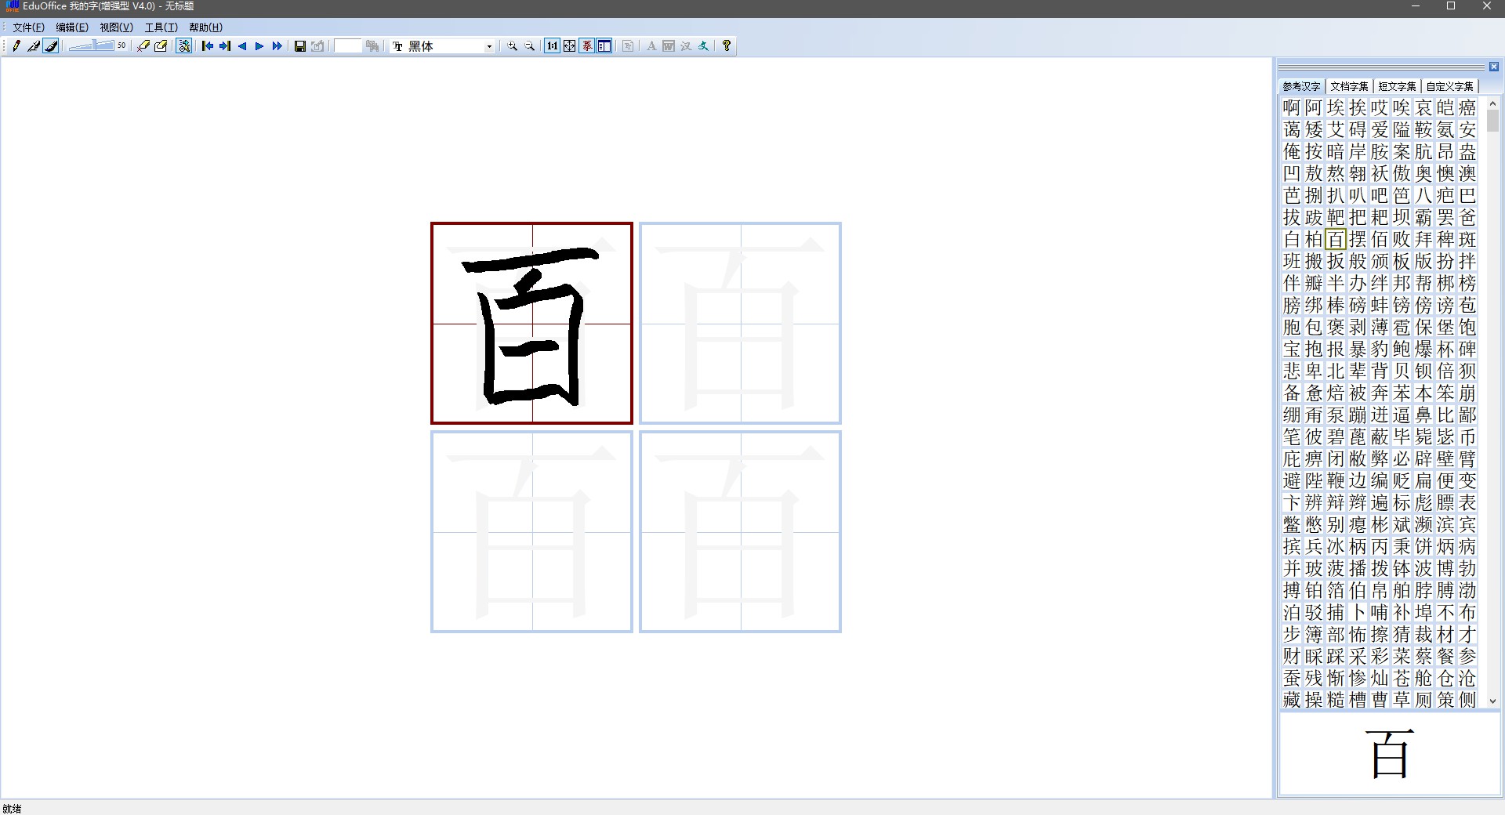Toggle the side panel display button

tap(604, 46)
